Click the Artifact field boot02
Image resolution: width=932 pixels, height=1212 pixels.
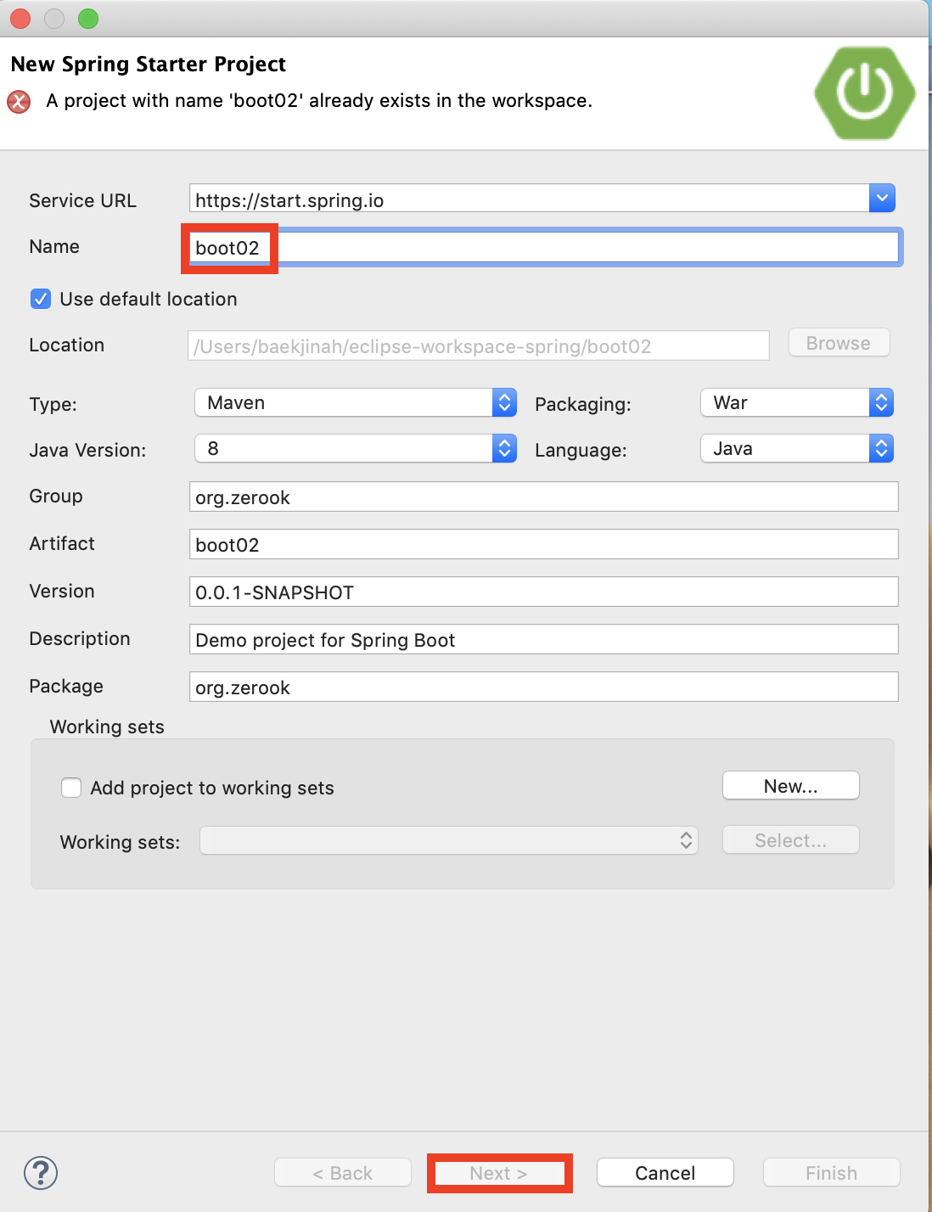[543, 544]
